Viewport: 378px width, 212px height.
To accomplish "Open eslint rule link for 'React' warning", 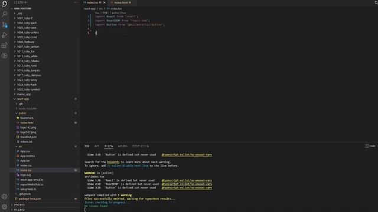I will click(187, 180).
